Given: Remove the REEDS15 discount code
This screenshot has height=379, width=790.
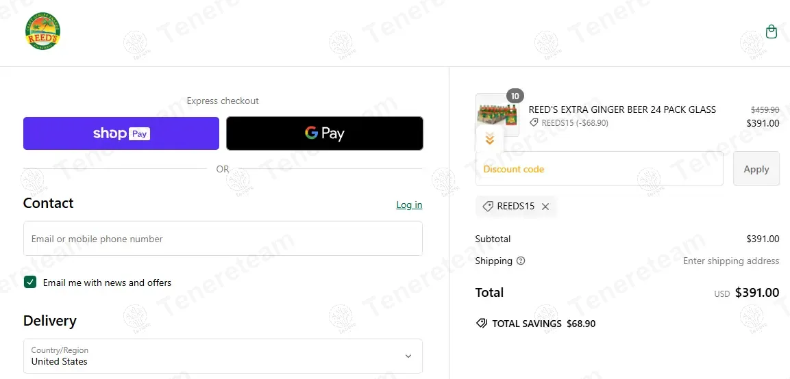Looking at the screenshot, I should click(x=545, y=207).
